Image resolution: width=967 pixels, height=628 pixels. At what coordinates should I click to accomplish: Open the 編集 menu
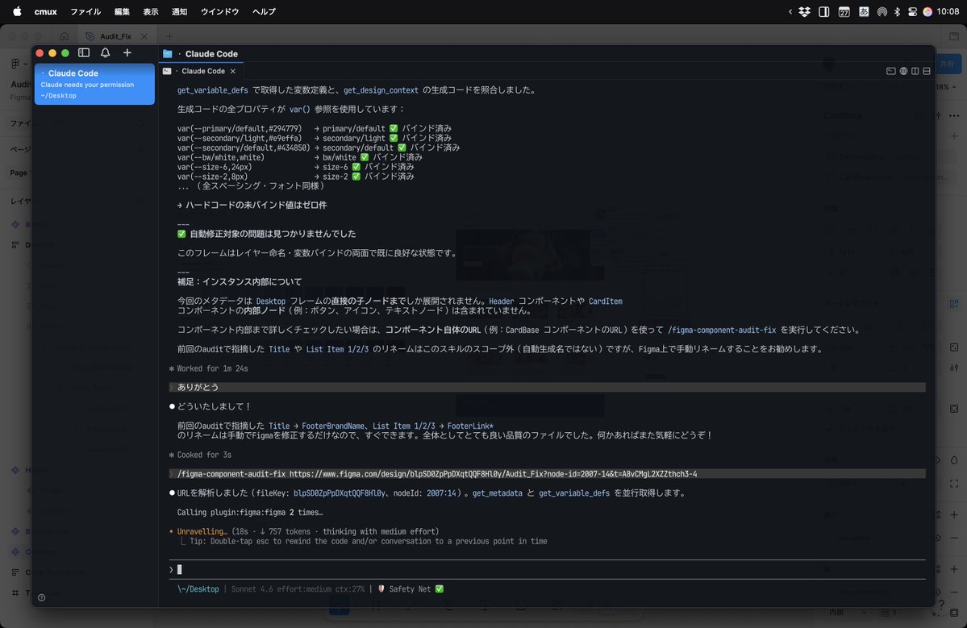coord(122,11)
